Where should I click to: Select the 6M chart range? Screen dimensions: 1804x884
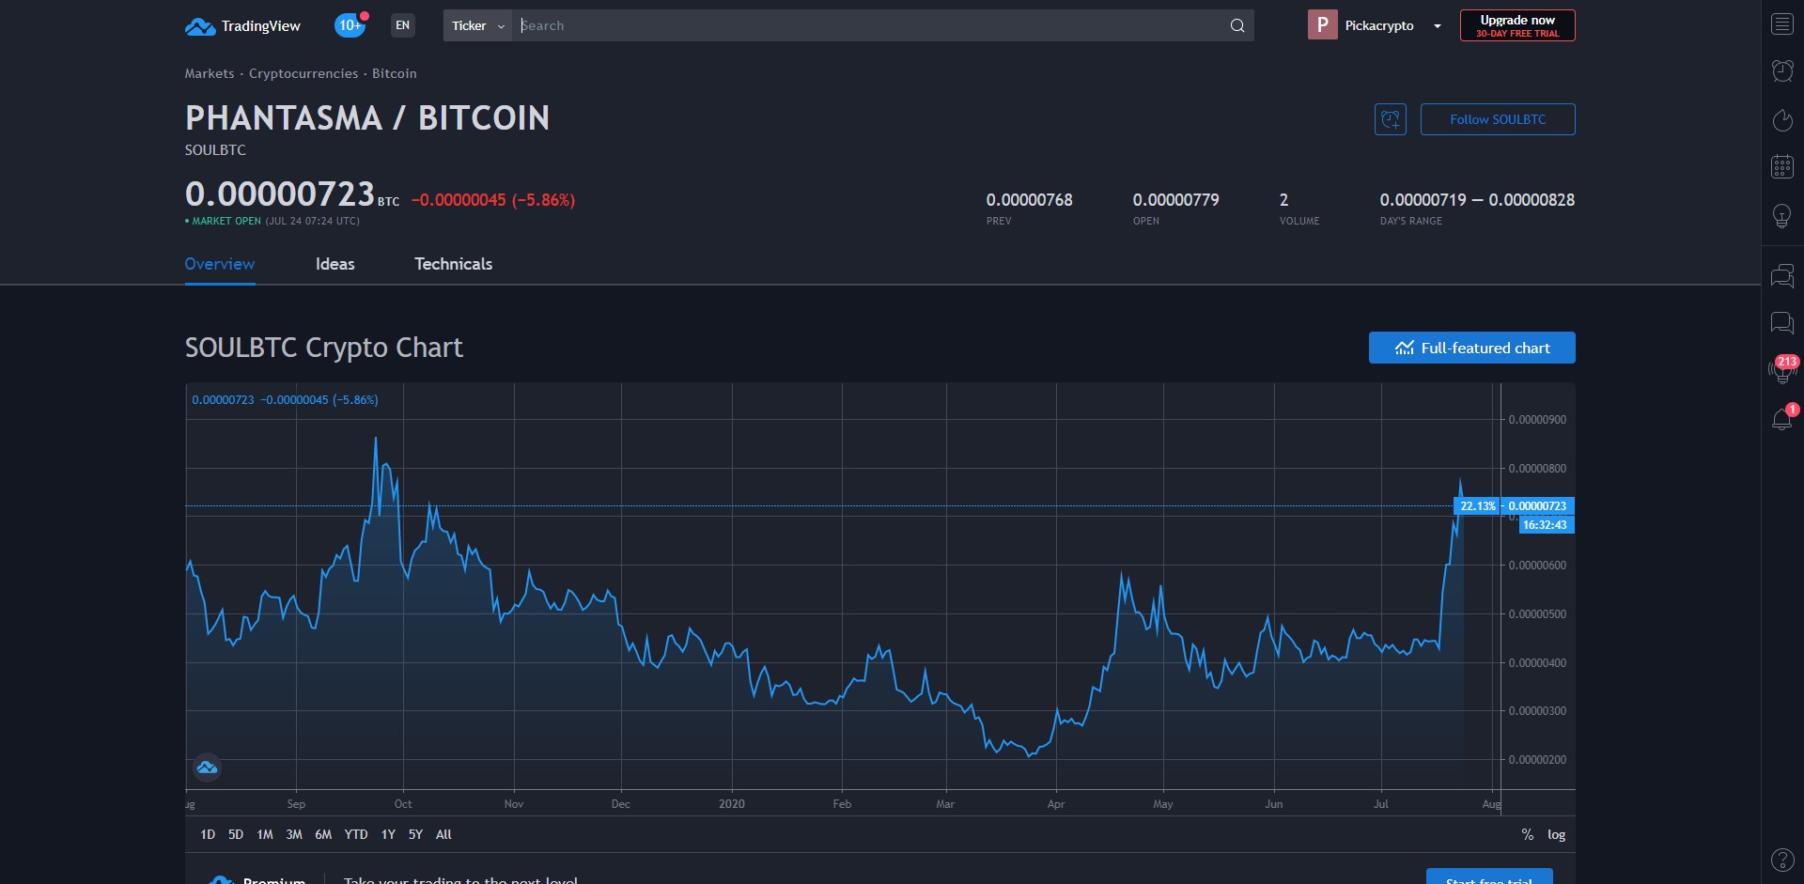[323, 834]
